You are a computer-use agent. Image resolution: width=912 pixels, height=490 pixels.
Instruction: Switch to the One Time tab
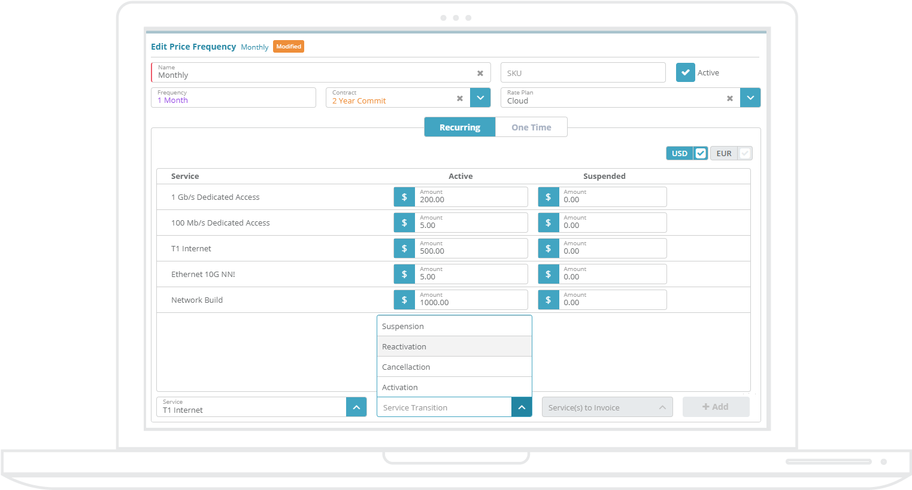point(531,127)
